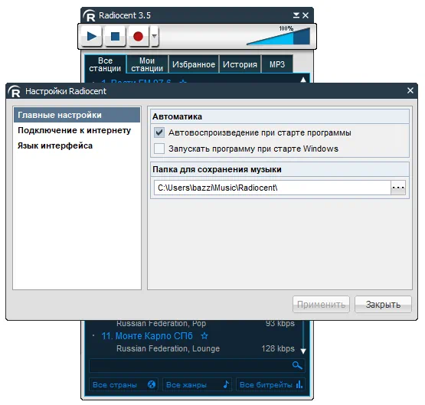Browse for folder with the ellipsis button

click(398, 188)
